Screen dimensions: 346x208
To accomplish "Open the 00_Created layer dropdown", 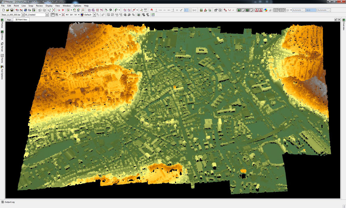I will [47, 15].
